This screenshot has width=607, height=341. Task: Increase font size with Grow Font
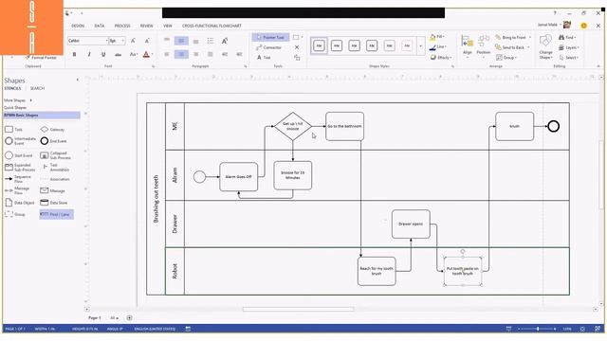[133, 41]
